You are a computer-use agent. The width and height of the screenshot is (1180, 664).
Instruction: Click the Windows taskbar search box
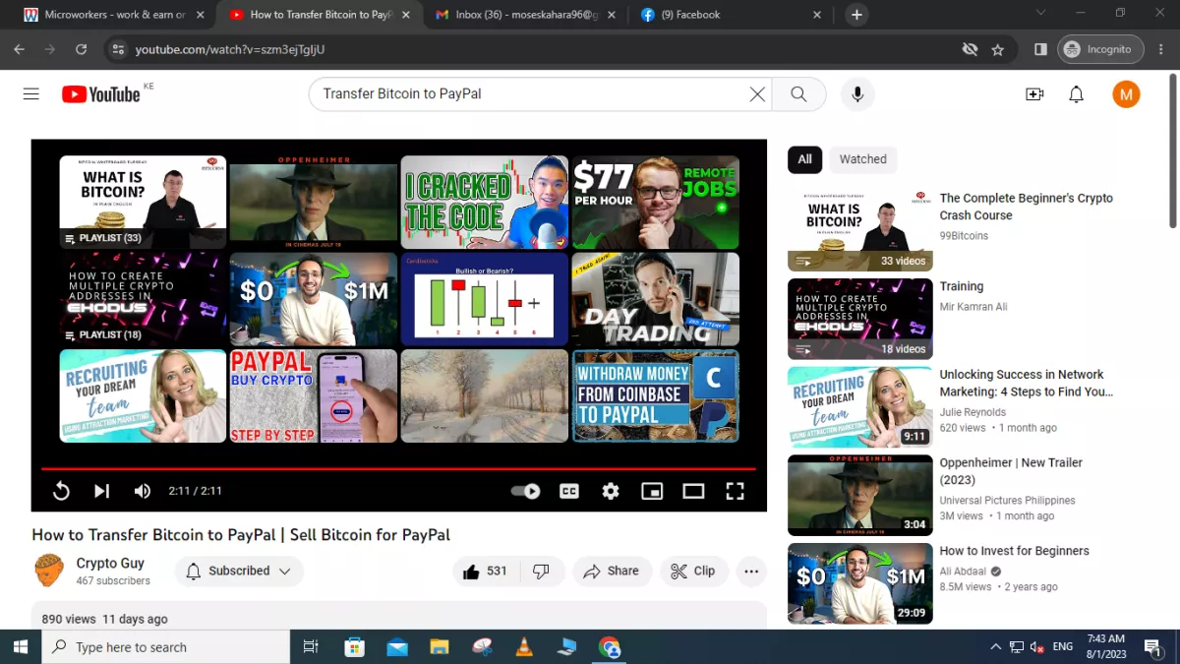(x=165, y=647)
